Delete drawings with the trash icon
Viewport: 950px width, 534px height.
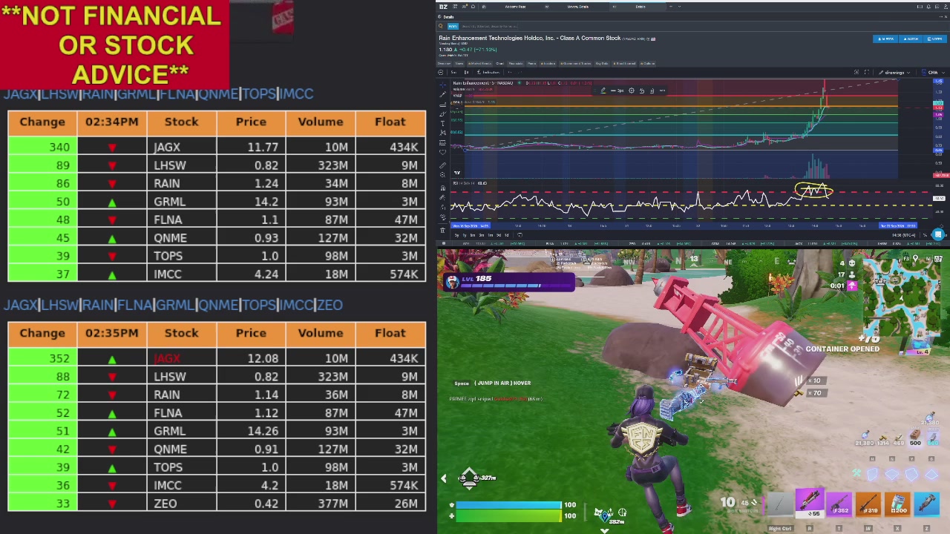tap(443, 230)
